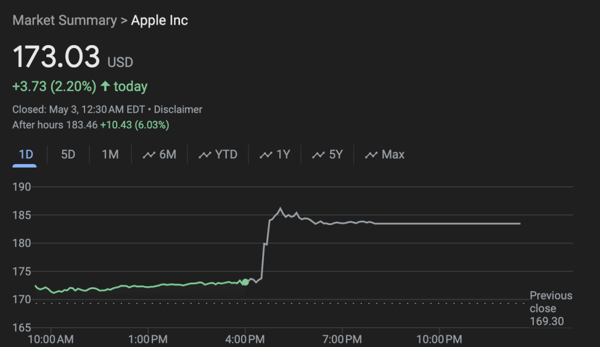Click the Previous close 169.30 label
600x347 pixels.
(550, 308)
